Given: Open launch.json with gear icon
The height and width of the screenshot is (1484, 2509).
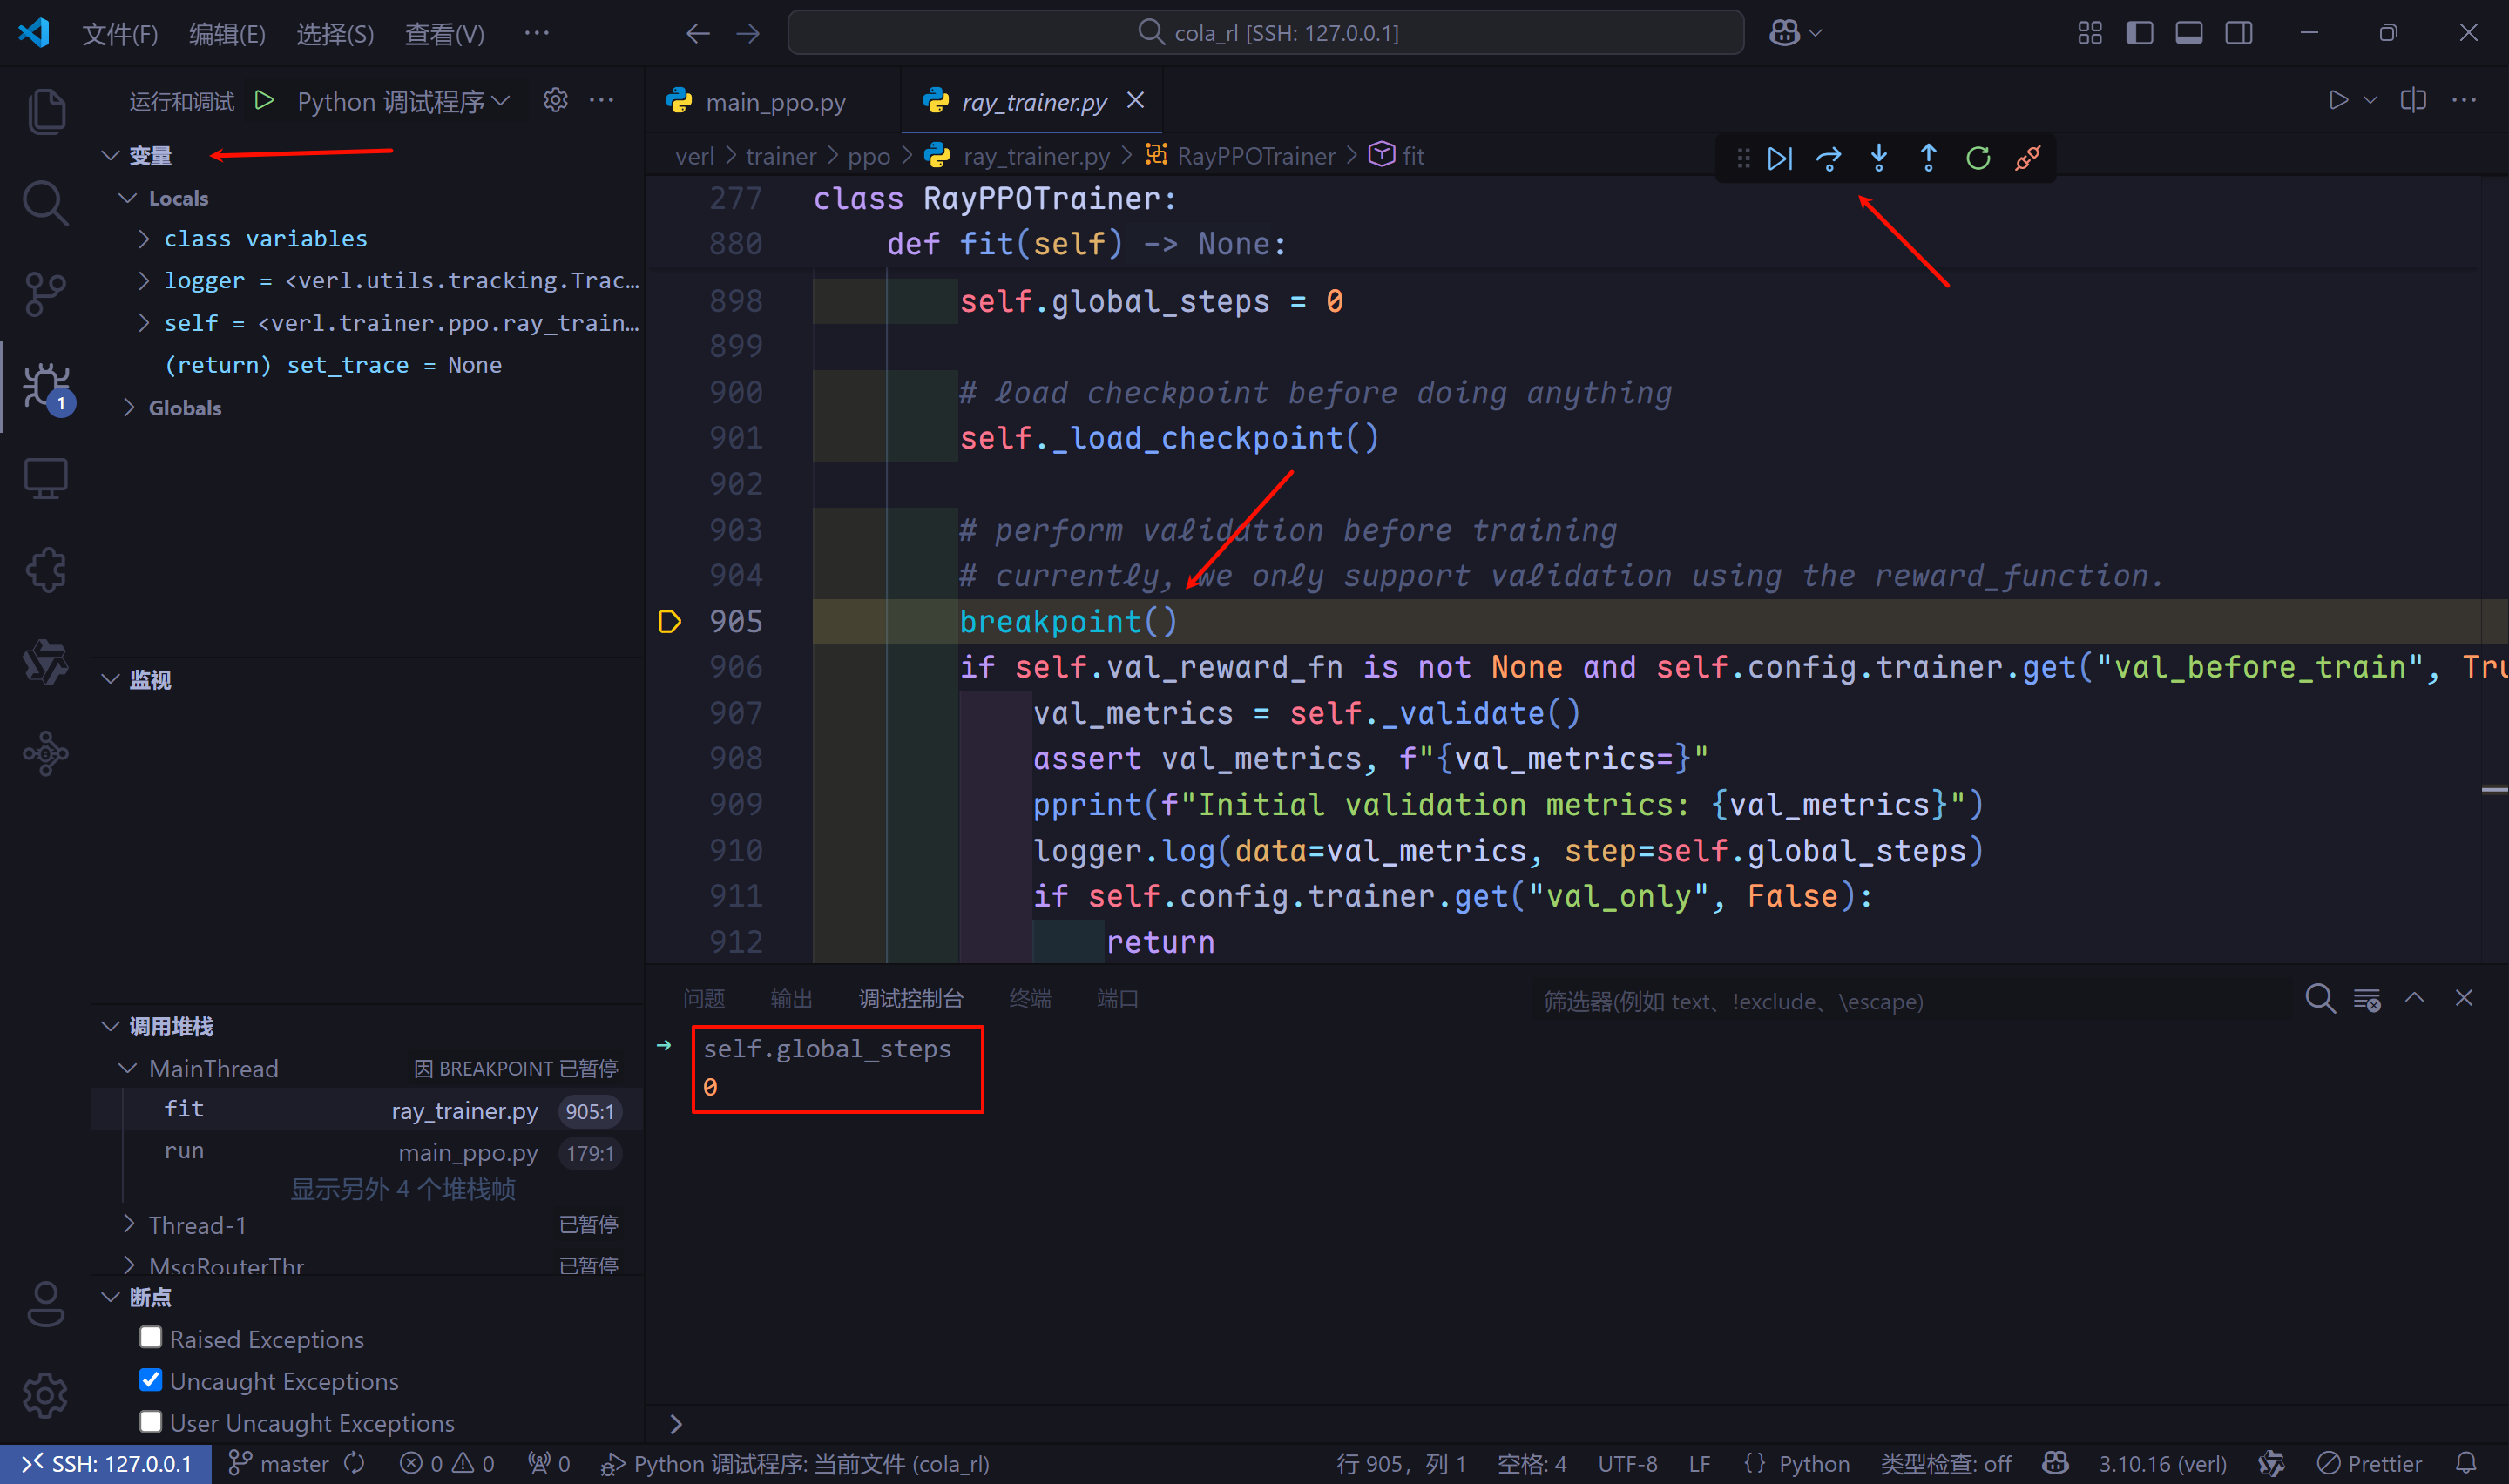Looking at the screenshot, I should pyautogui.click(x=555, y=100).
